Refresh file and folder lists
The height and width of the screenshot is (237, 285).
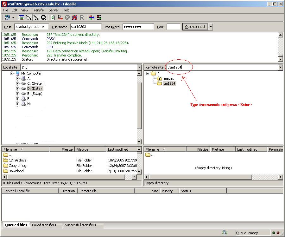pyautogui.click(x=53, y=17)
